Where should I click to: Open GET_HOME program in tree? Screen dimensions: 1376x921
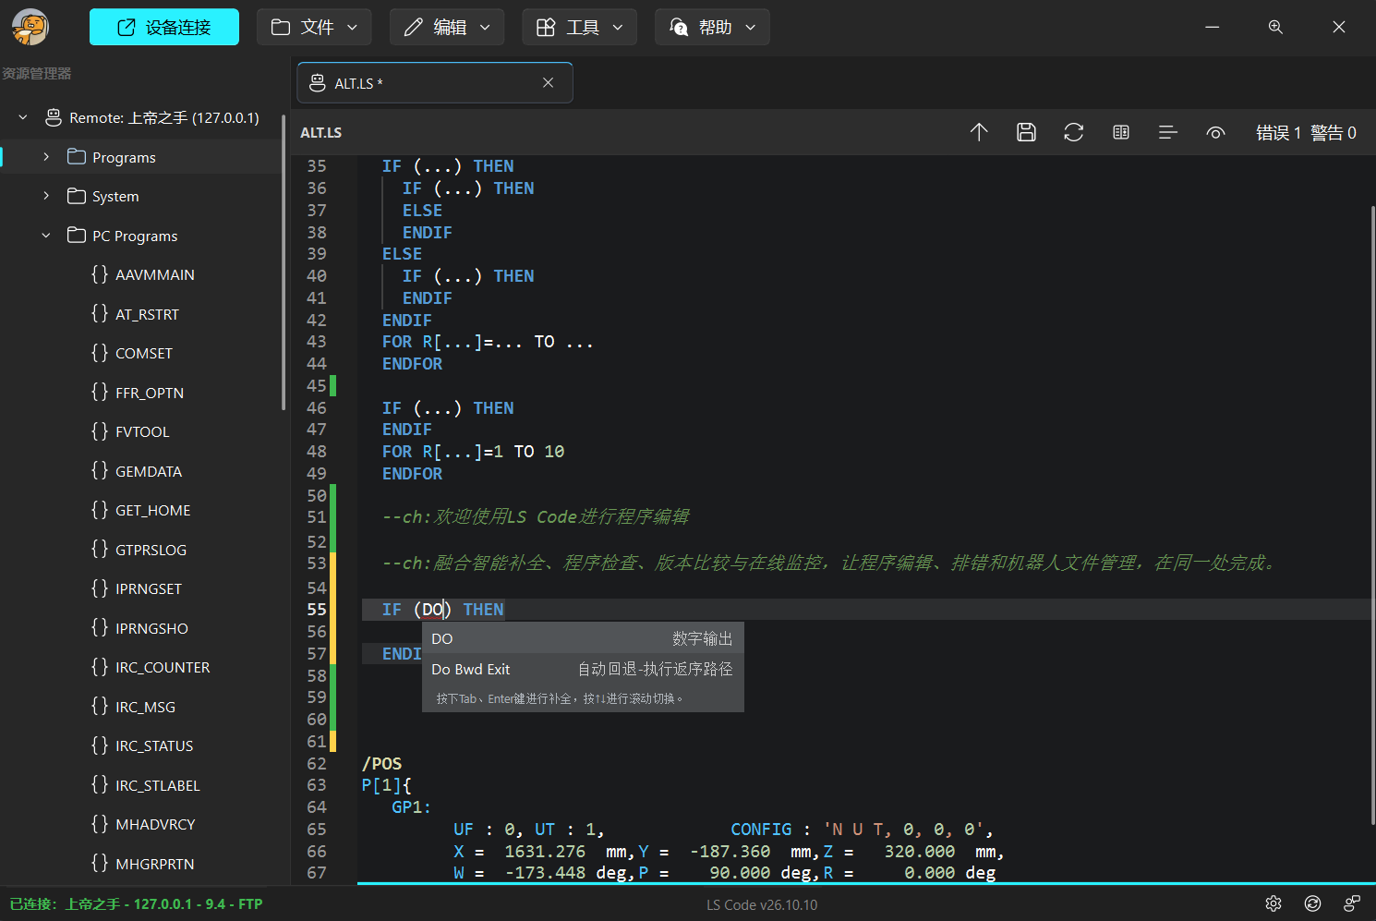coord(152,510)
